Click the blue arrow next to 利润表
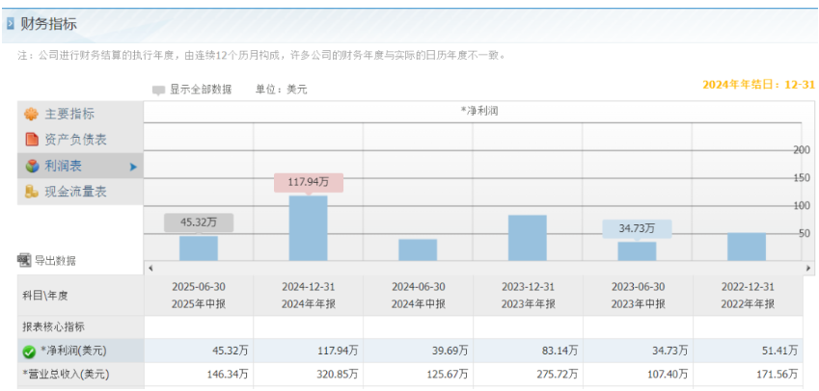This screenshot has height=391, width=819. 133,167
